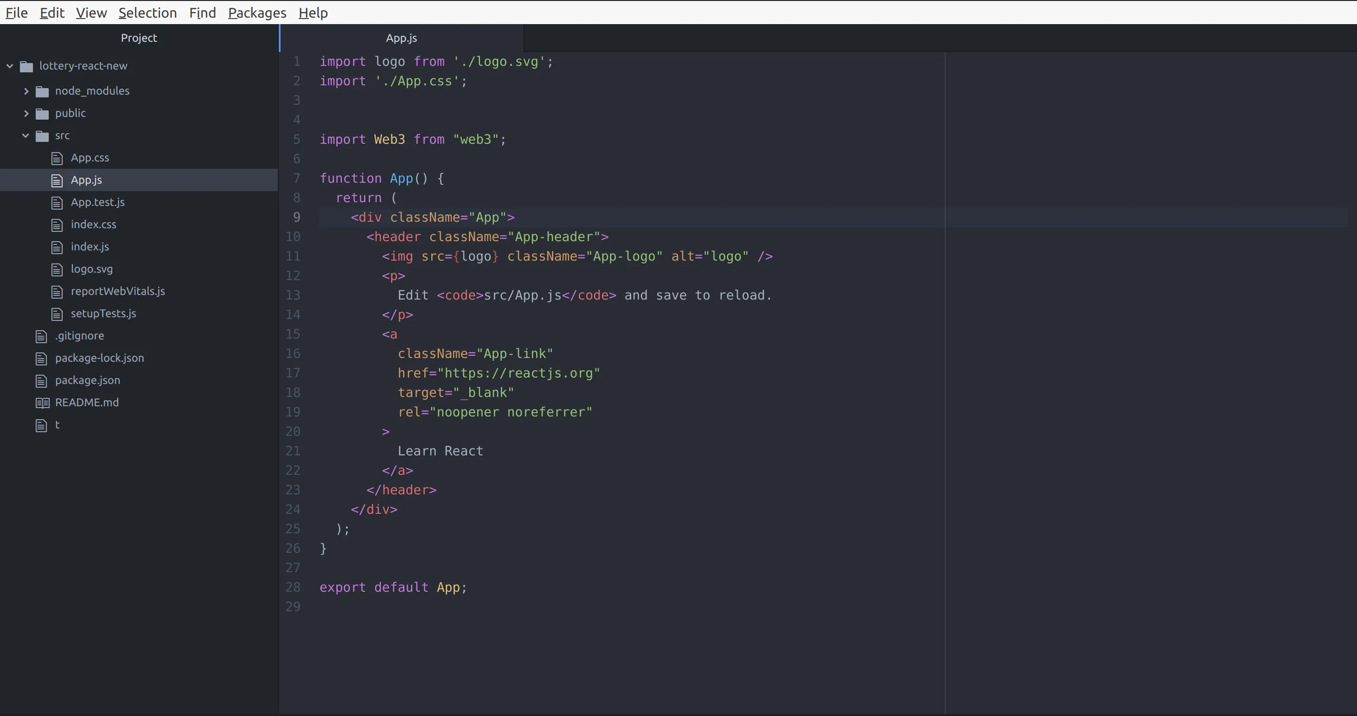Collapse the src folder chevron
This screenshot has height=716, width=1357.
coord(26,135)
